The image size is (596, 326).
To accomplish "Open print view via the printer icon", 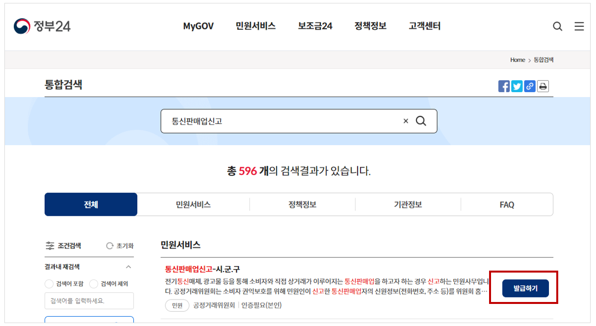I will click(x=543, y=86).
